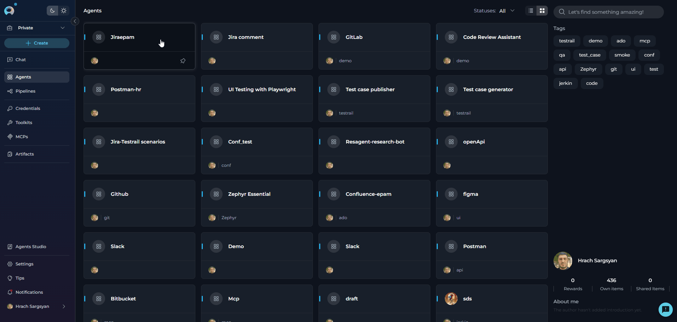Filter by the mcp tag chip
677x322 pixels.
click(x=645, y=41)
